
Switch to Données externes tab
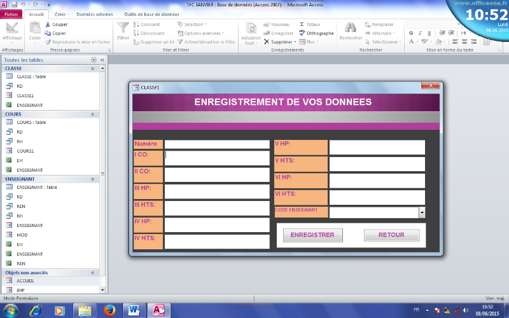pos(95,14)
